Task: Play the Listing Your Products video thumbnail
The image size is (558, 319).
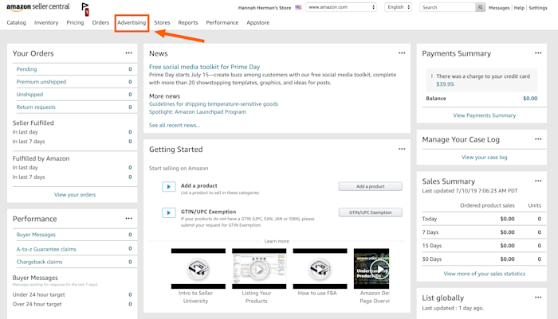Action: [259, 269]
